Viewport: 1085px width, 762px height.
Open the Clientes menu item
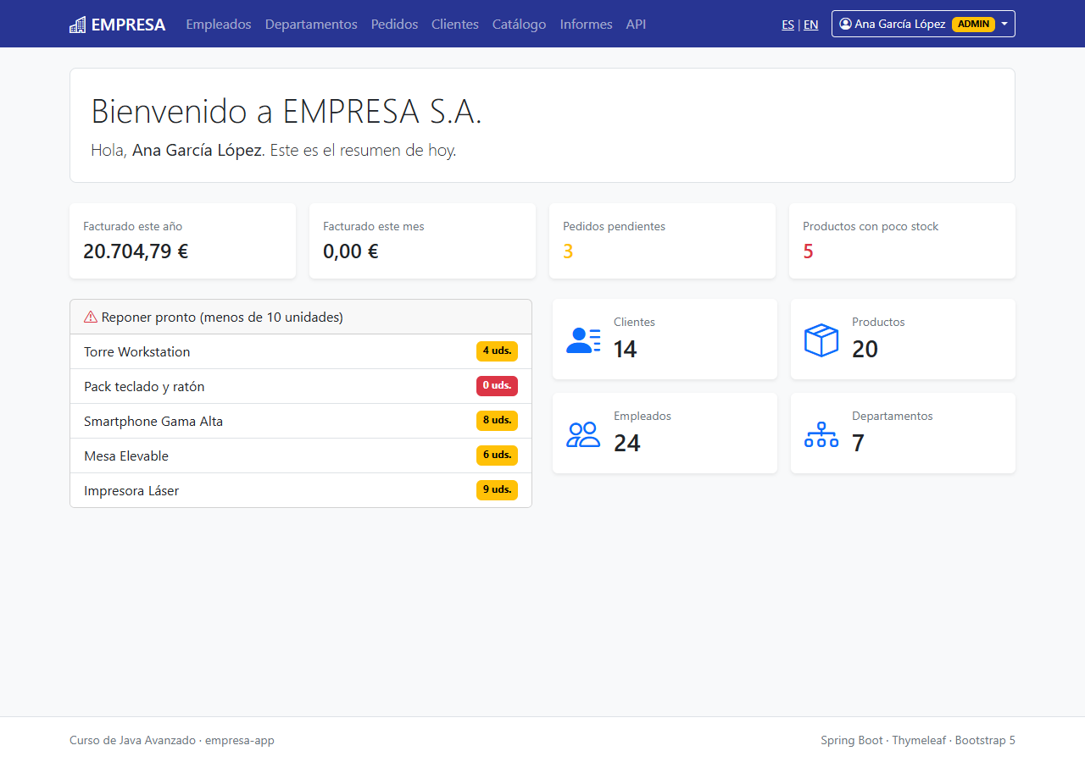point(455,25)
